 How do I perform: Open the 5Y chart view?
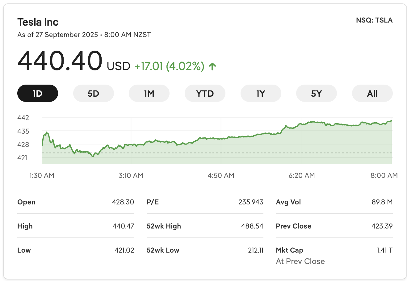tap(317, 93)
